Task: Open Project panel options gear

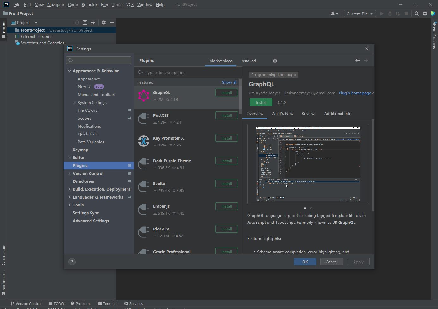Action: click(104, 22)
